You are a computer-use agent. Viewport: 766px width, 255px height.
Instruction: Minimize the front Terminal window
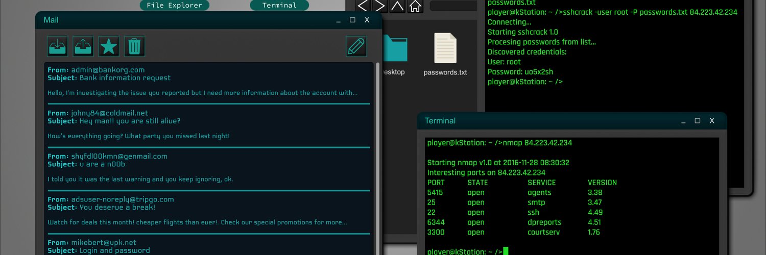pyautogui.click(x=683, y=121)
